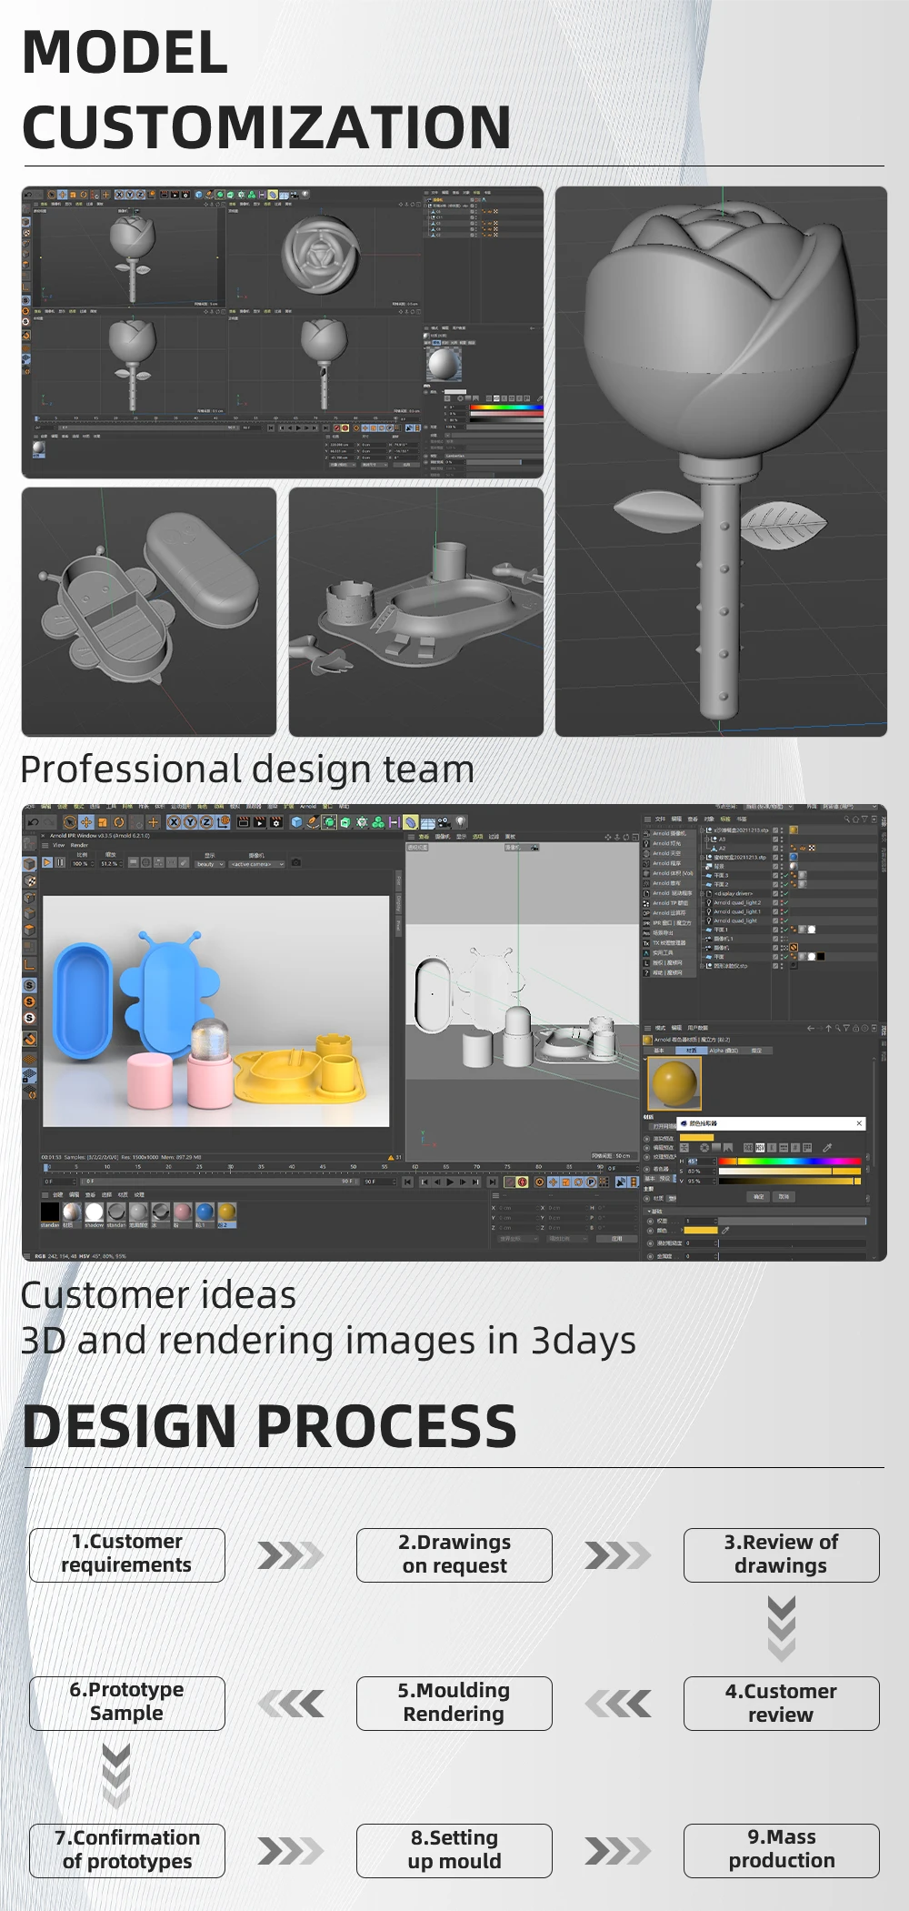This screenshot has width=909, height=1911.
Task: Open the Render menu in IPR window
Action: pyautogui.click(x=80, y=845)
